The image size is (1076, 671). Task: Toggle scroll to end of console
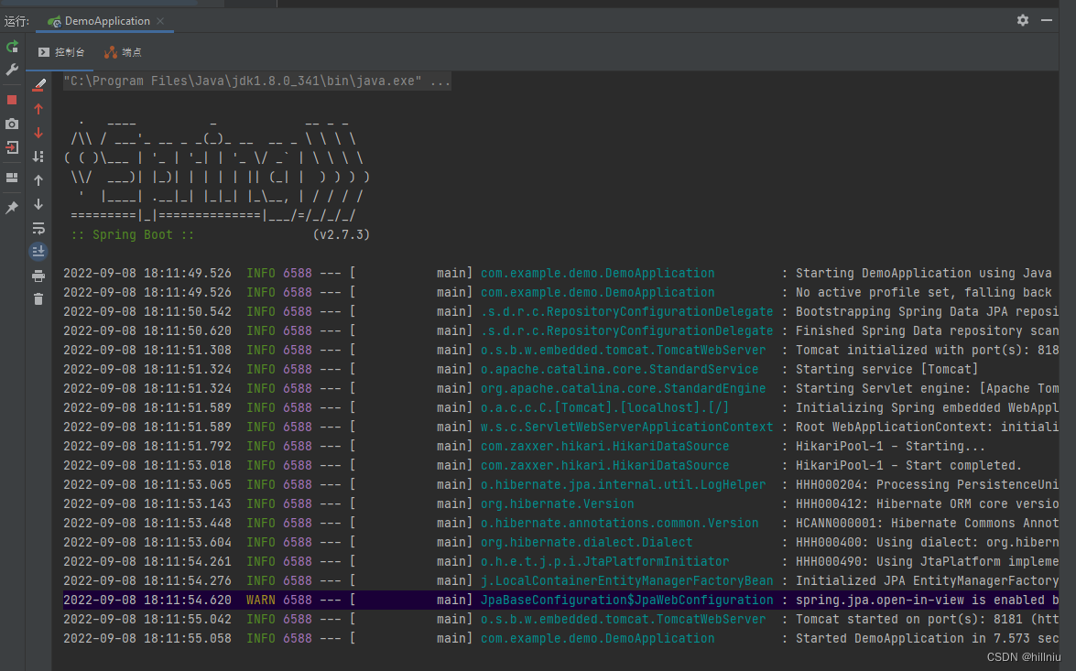coord(38,252)
